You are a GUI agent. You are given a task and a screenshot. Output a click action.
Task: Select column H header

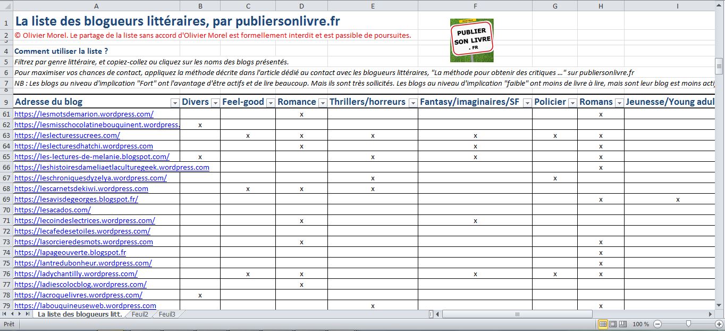(601, 5)
